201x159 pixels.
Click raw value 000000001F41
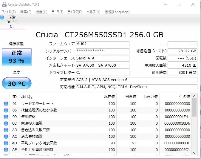pos(177,117)
